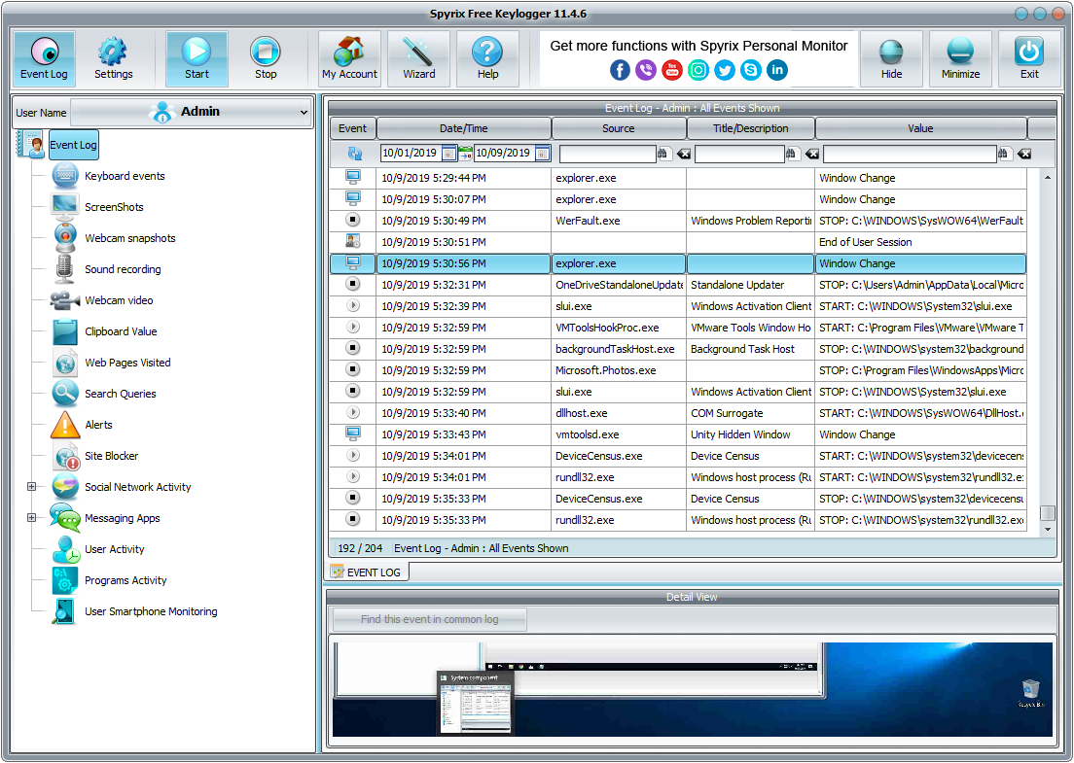Open the Instagram icon link
Screen dimensions: 1074x763
(698, 70)
